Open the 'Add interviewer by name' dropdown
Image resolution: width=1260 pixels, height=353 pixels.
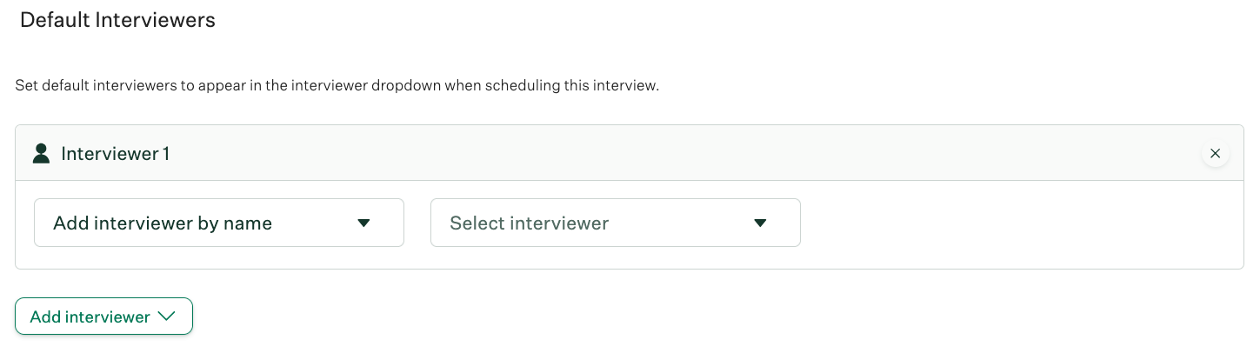(218, 223)
